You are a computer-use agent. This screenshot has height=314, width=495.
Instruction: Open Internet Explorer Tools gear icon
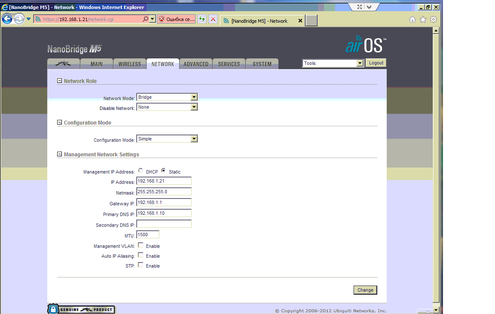point(434,20)
